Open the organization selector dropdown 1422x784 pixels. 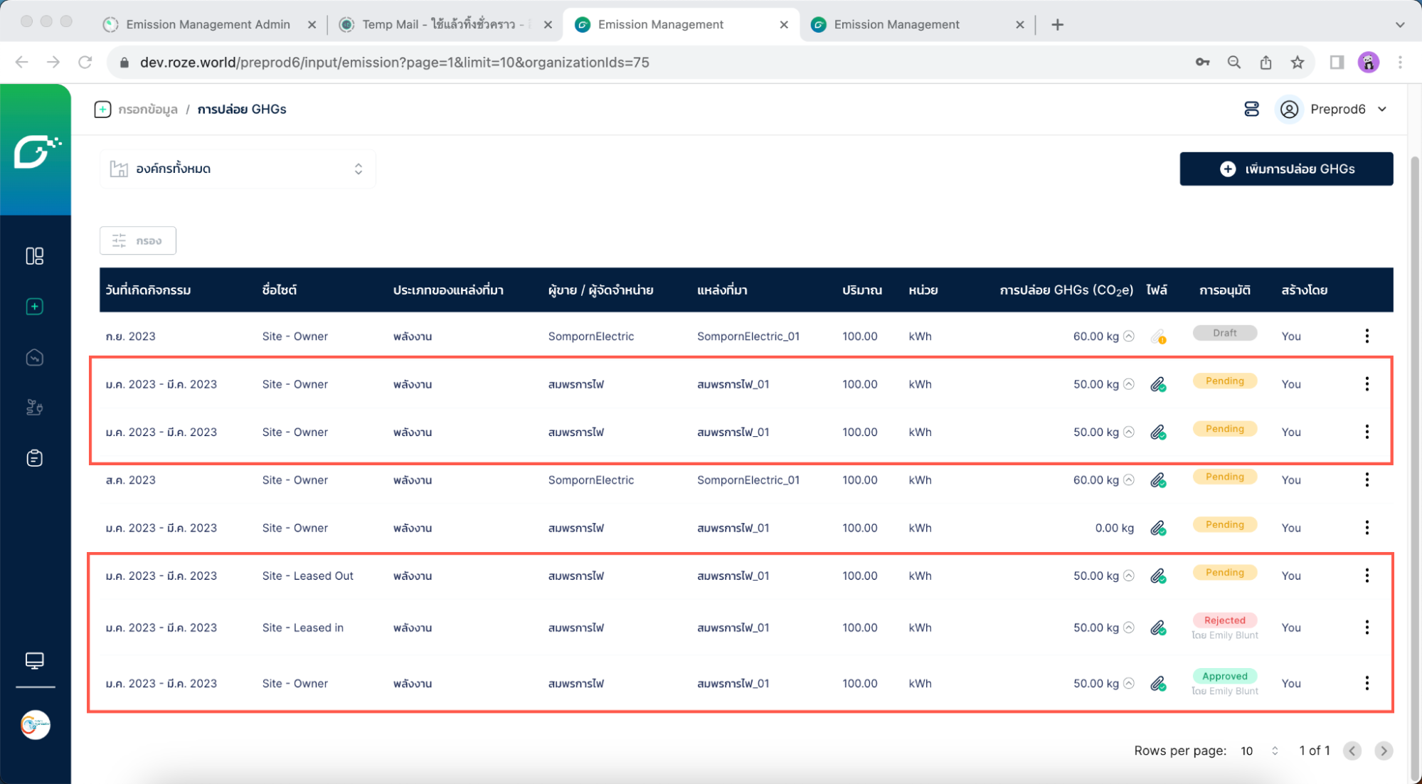pos(238,169)
